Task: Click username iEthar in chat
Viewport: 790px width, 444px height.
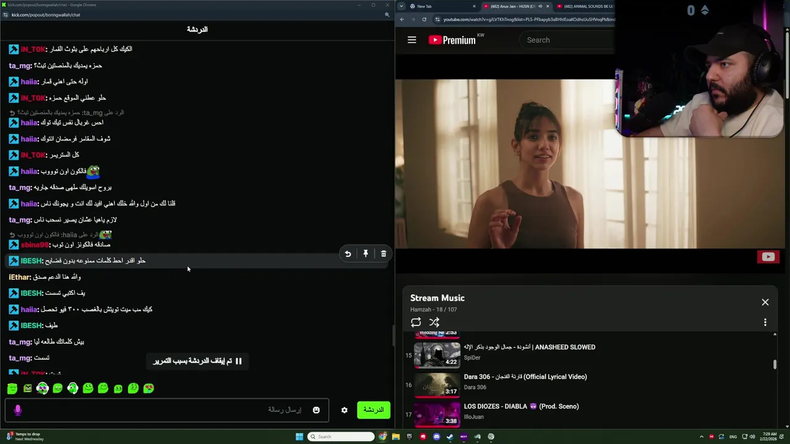Action: [20, 277]
